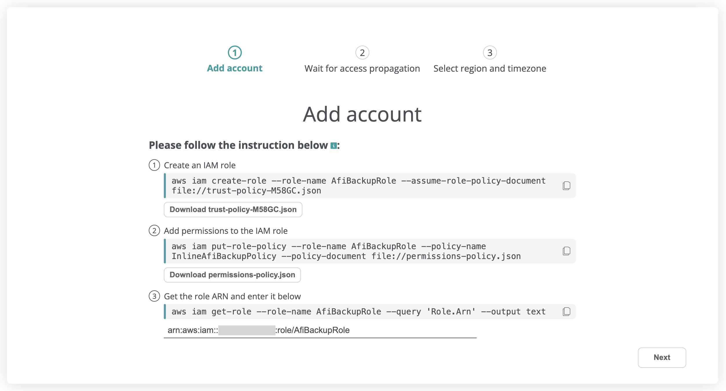Click the info icon beside instruction heading
The width and height of the screenshot is (726, 391).
(333, 146)
